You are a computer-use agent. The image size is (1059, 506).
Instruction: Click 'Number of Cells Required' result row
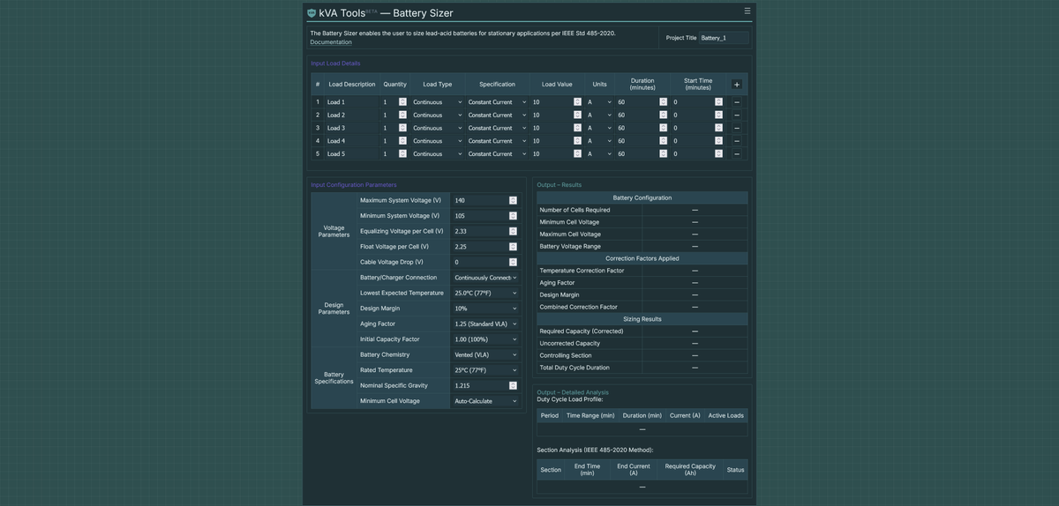point(642,210)
